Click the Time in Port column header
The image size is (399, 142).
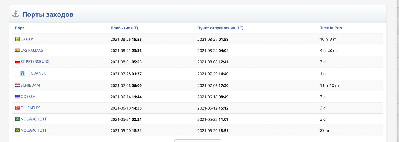(331, 28)
